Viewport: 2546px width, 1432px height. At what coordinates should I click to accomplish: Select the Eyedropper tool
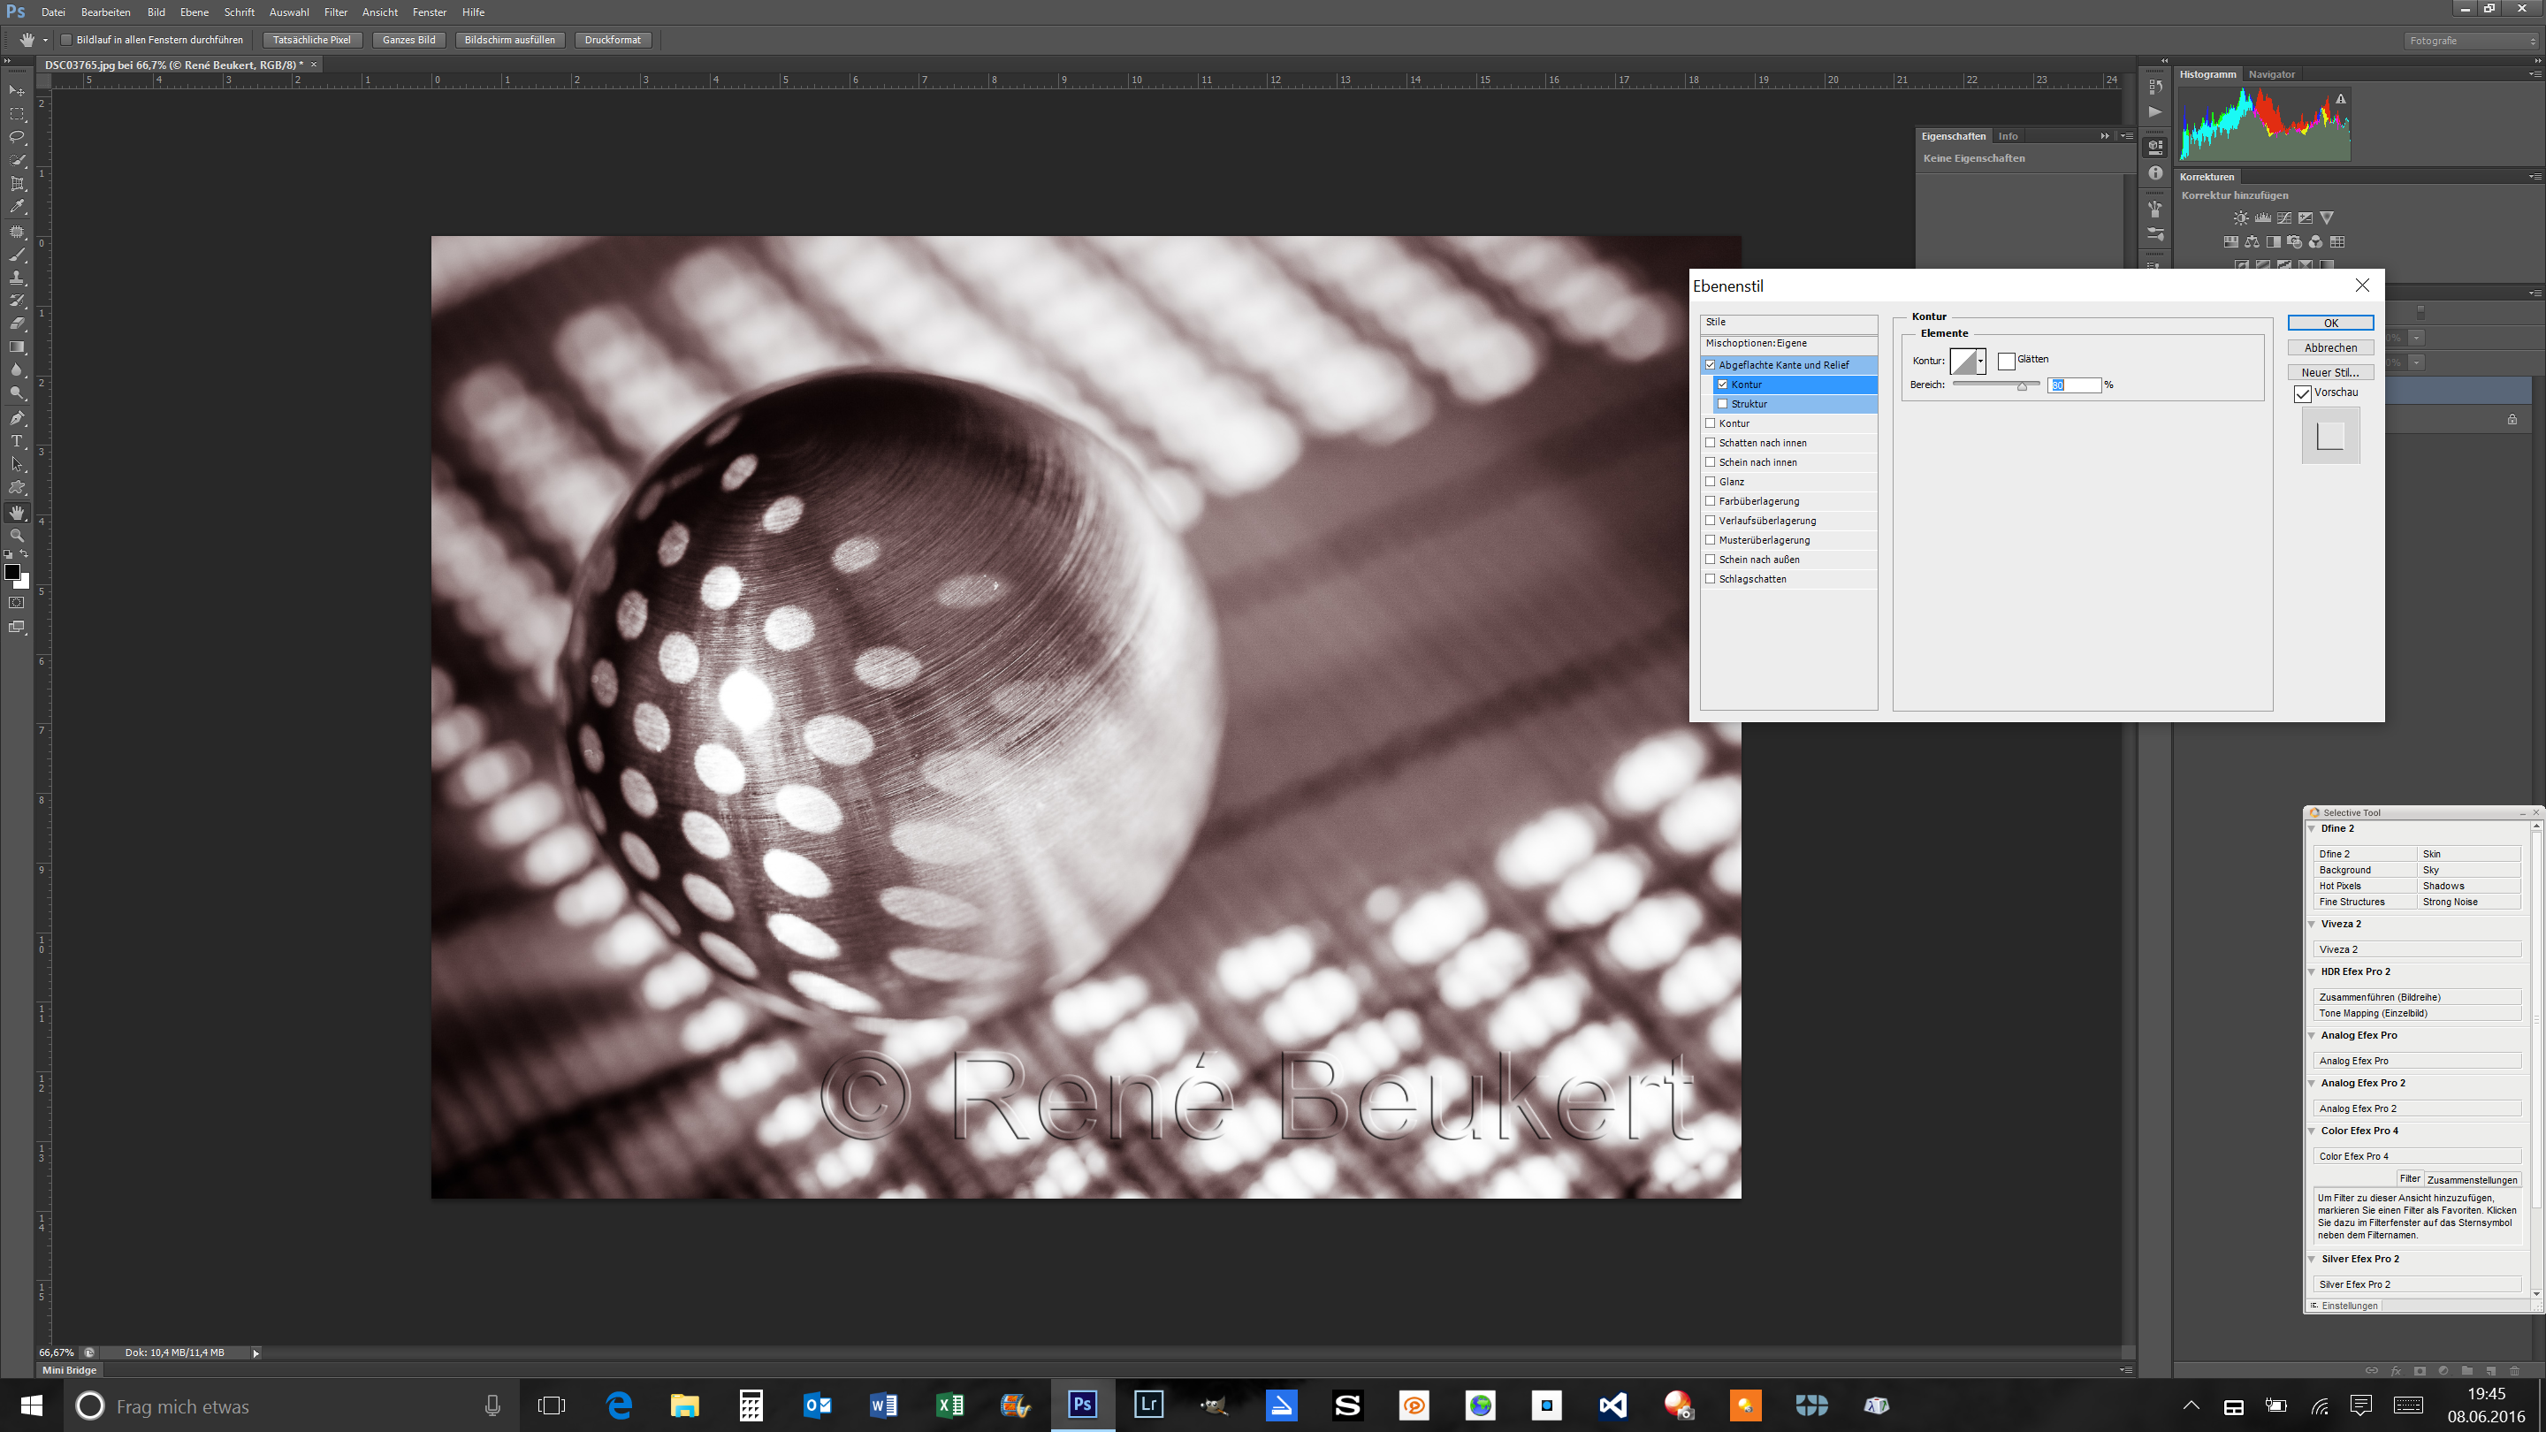(x=18, y=206)
